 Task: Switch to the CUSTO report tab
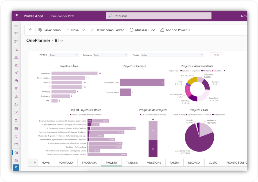tap(213, 163)
